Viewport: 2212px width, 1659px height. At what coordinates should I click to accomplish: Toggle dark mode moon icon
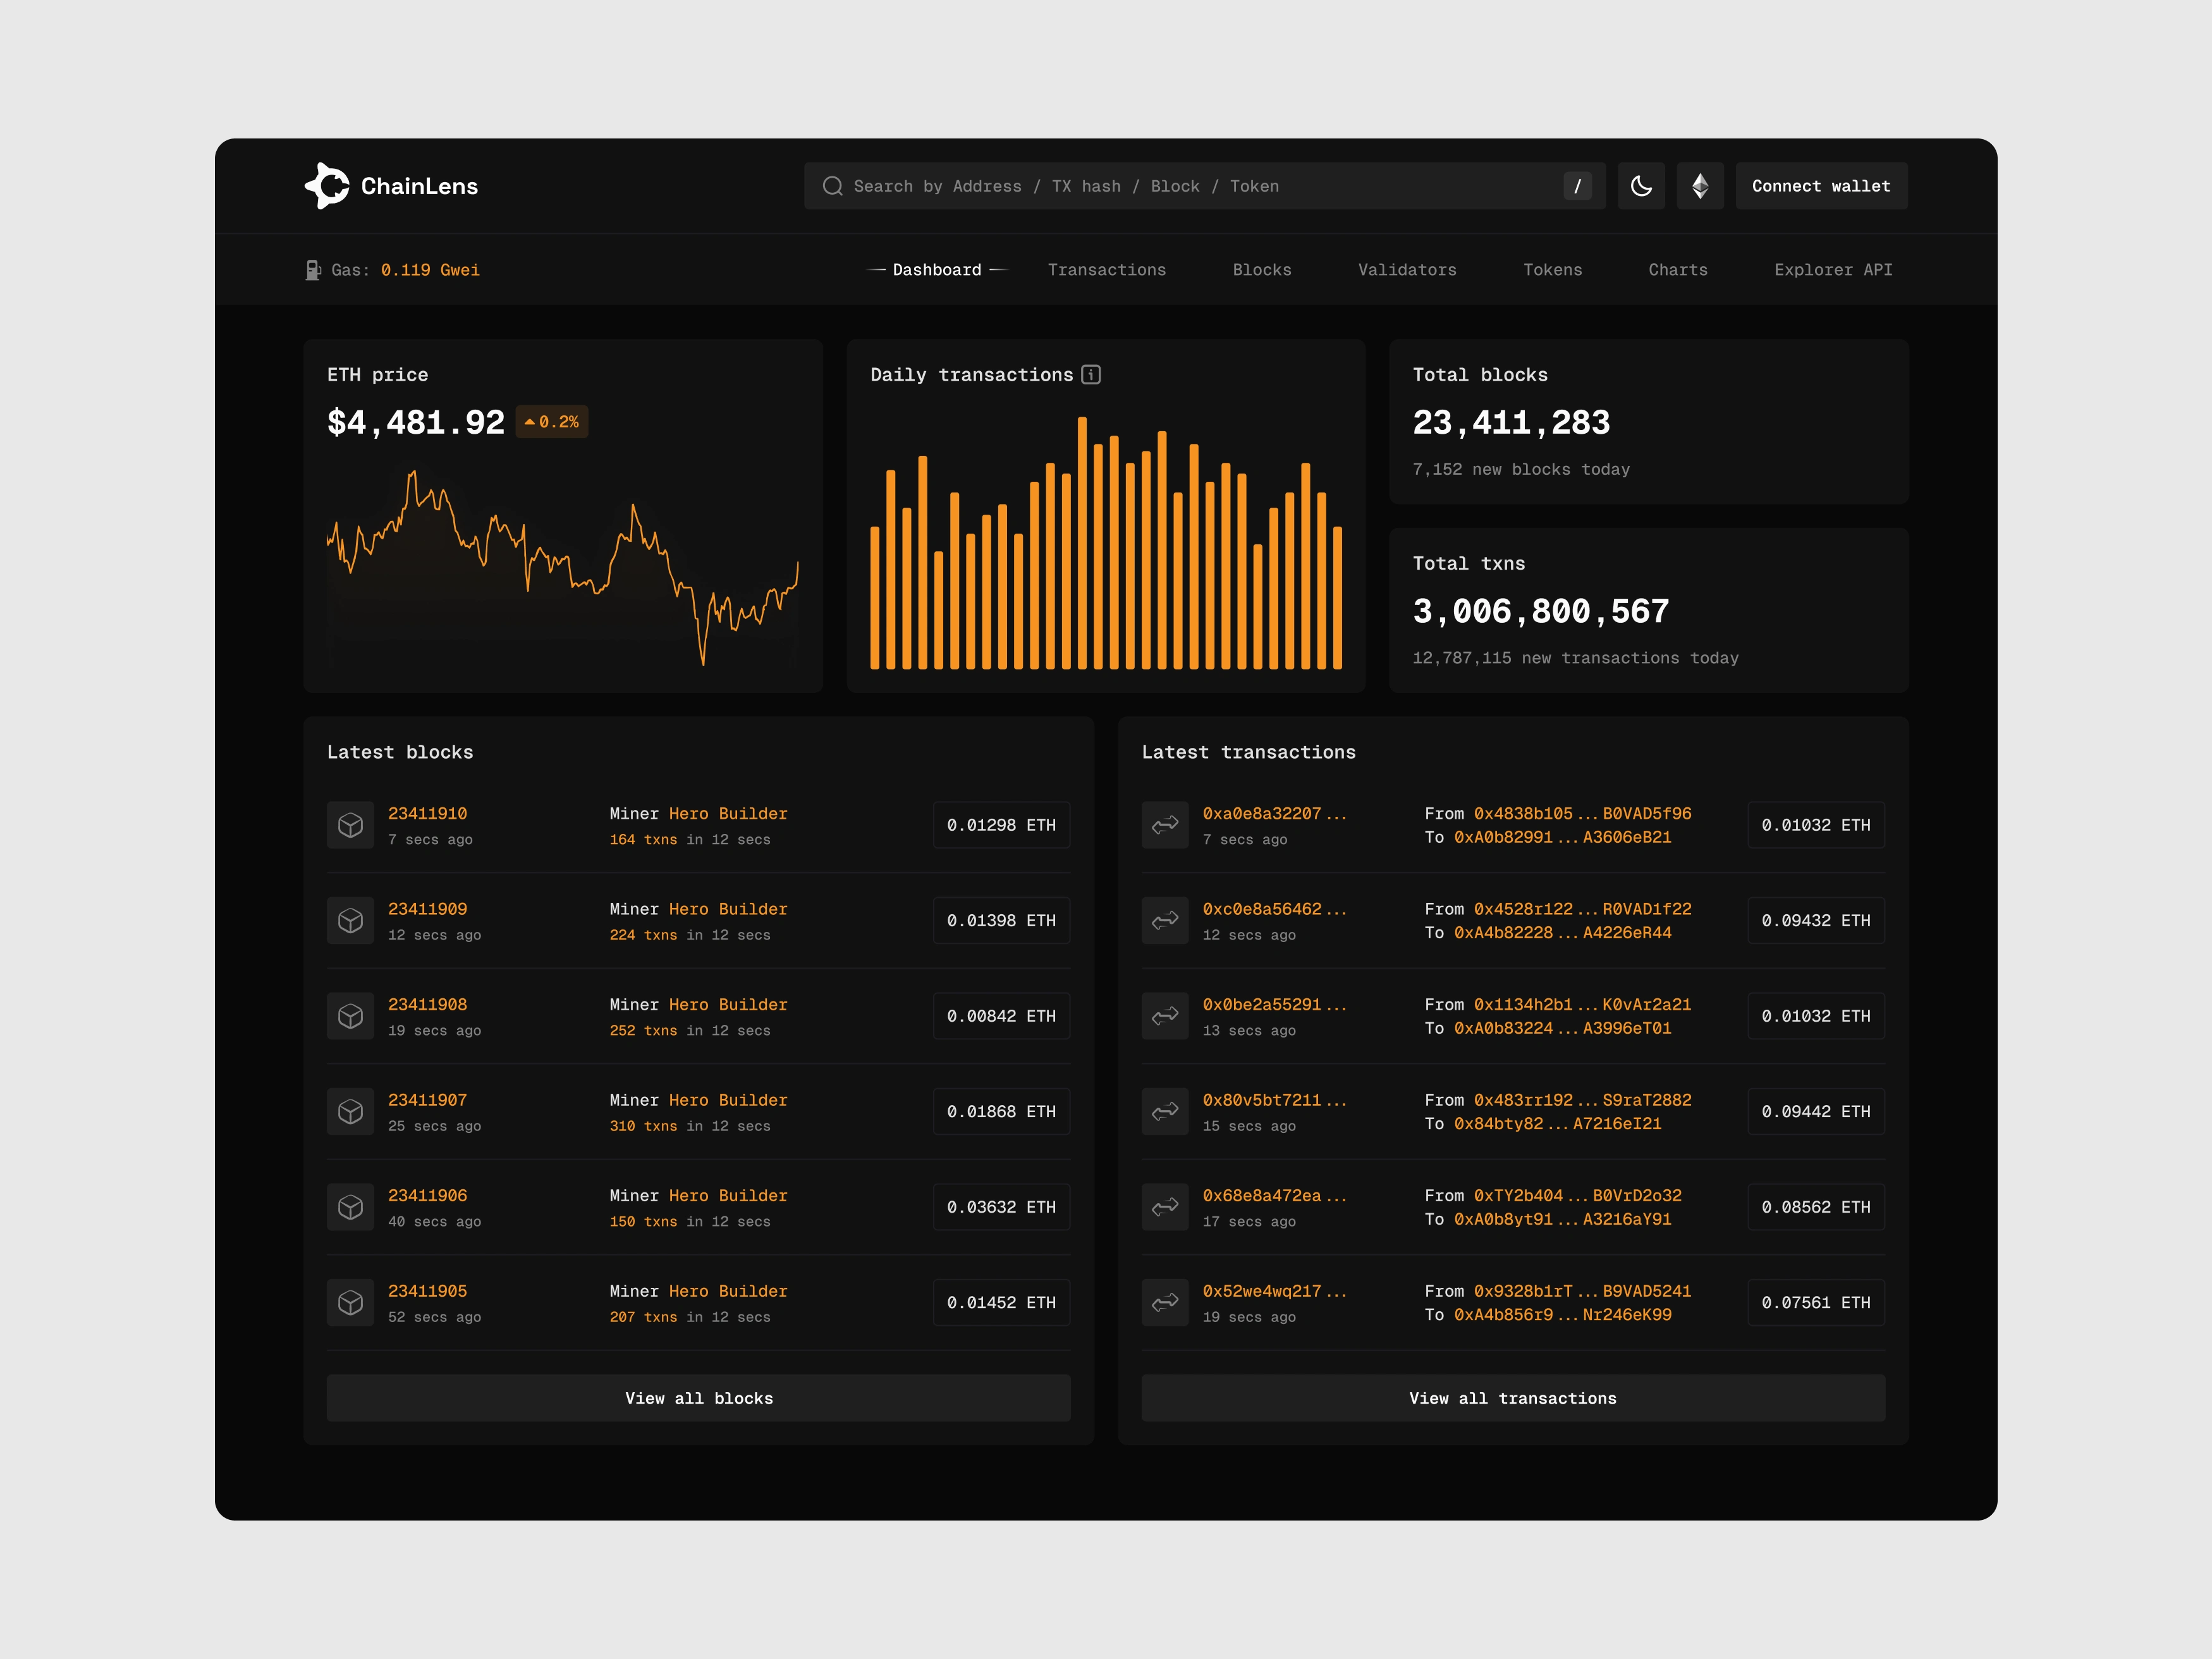(1641, 186)
